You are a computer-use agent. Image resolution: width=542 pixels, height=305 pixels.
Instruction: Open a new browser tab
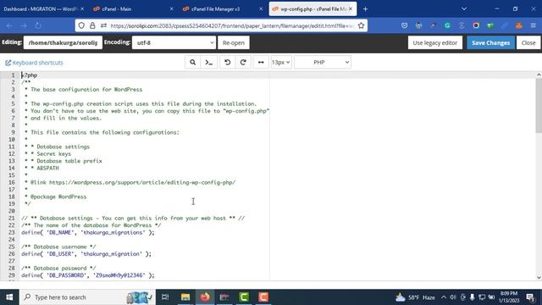(365, 9)
